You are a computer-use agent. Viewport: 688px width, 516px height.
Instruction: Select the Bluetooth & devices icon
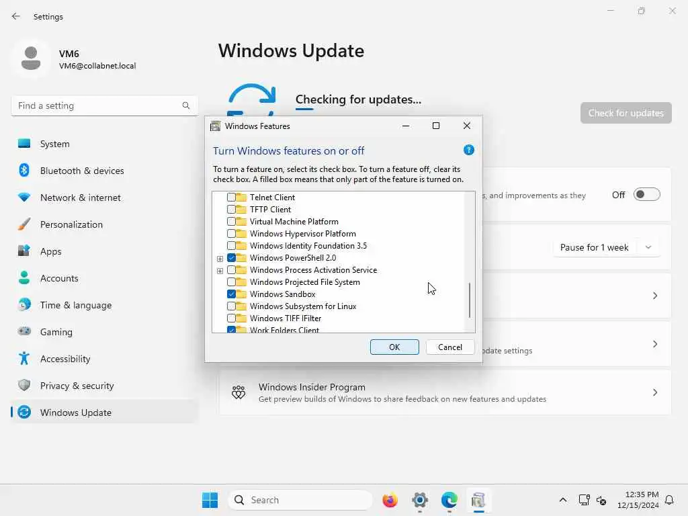pyautogui.click(x=24, y=170)
